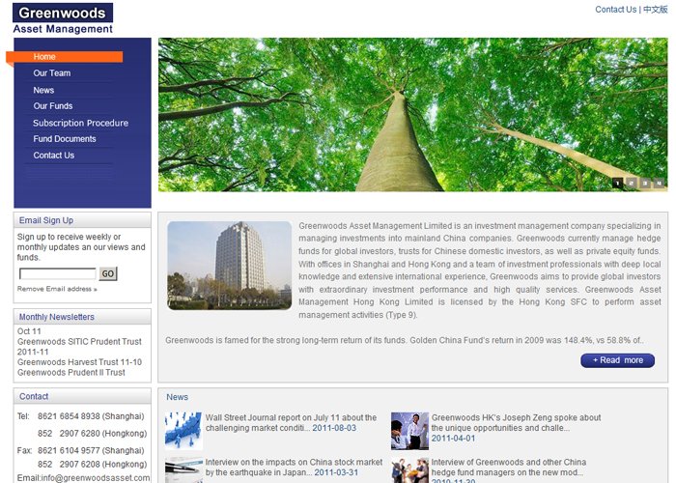Click the Joseph Zeng article thumbnail
Screen dimensions: 676x483
(x=409, y=431)
